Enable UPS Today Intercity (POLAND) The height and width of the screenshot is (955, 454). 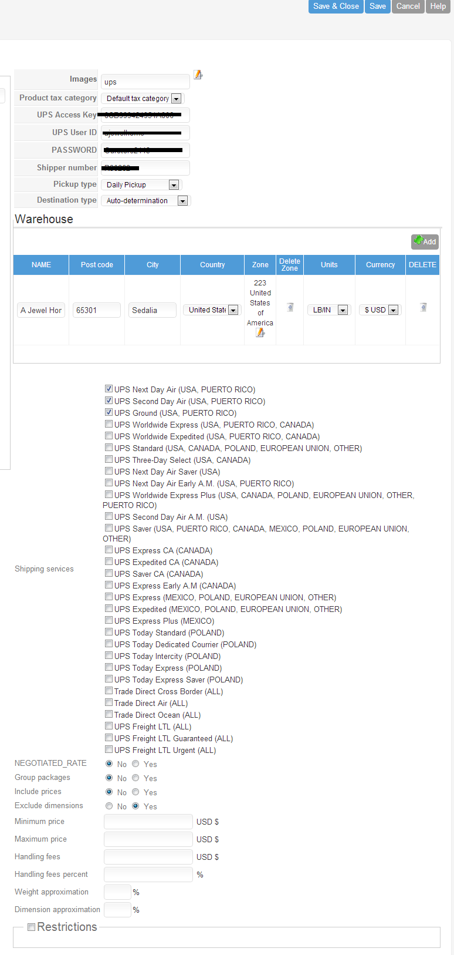(109, 655)
